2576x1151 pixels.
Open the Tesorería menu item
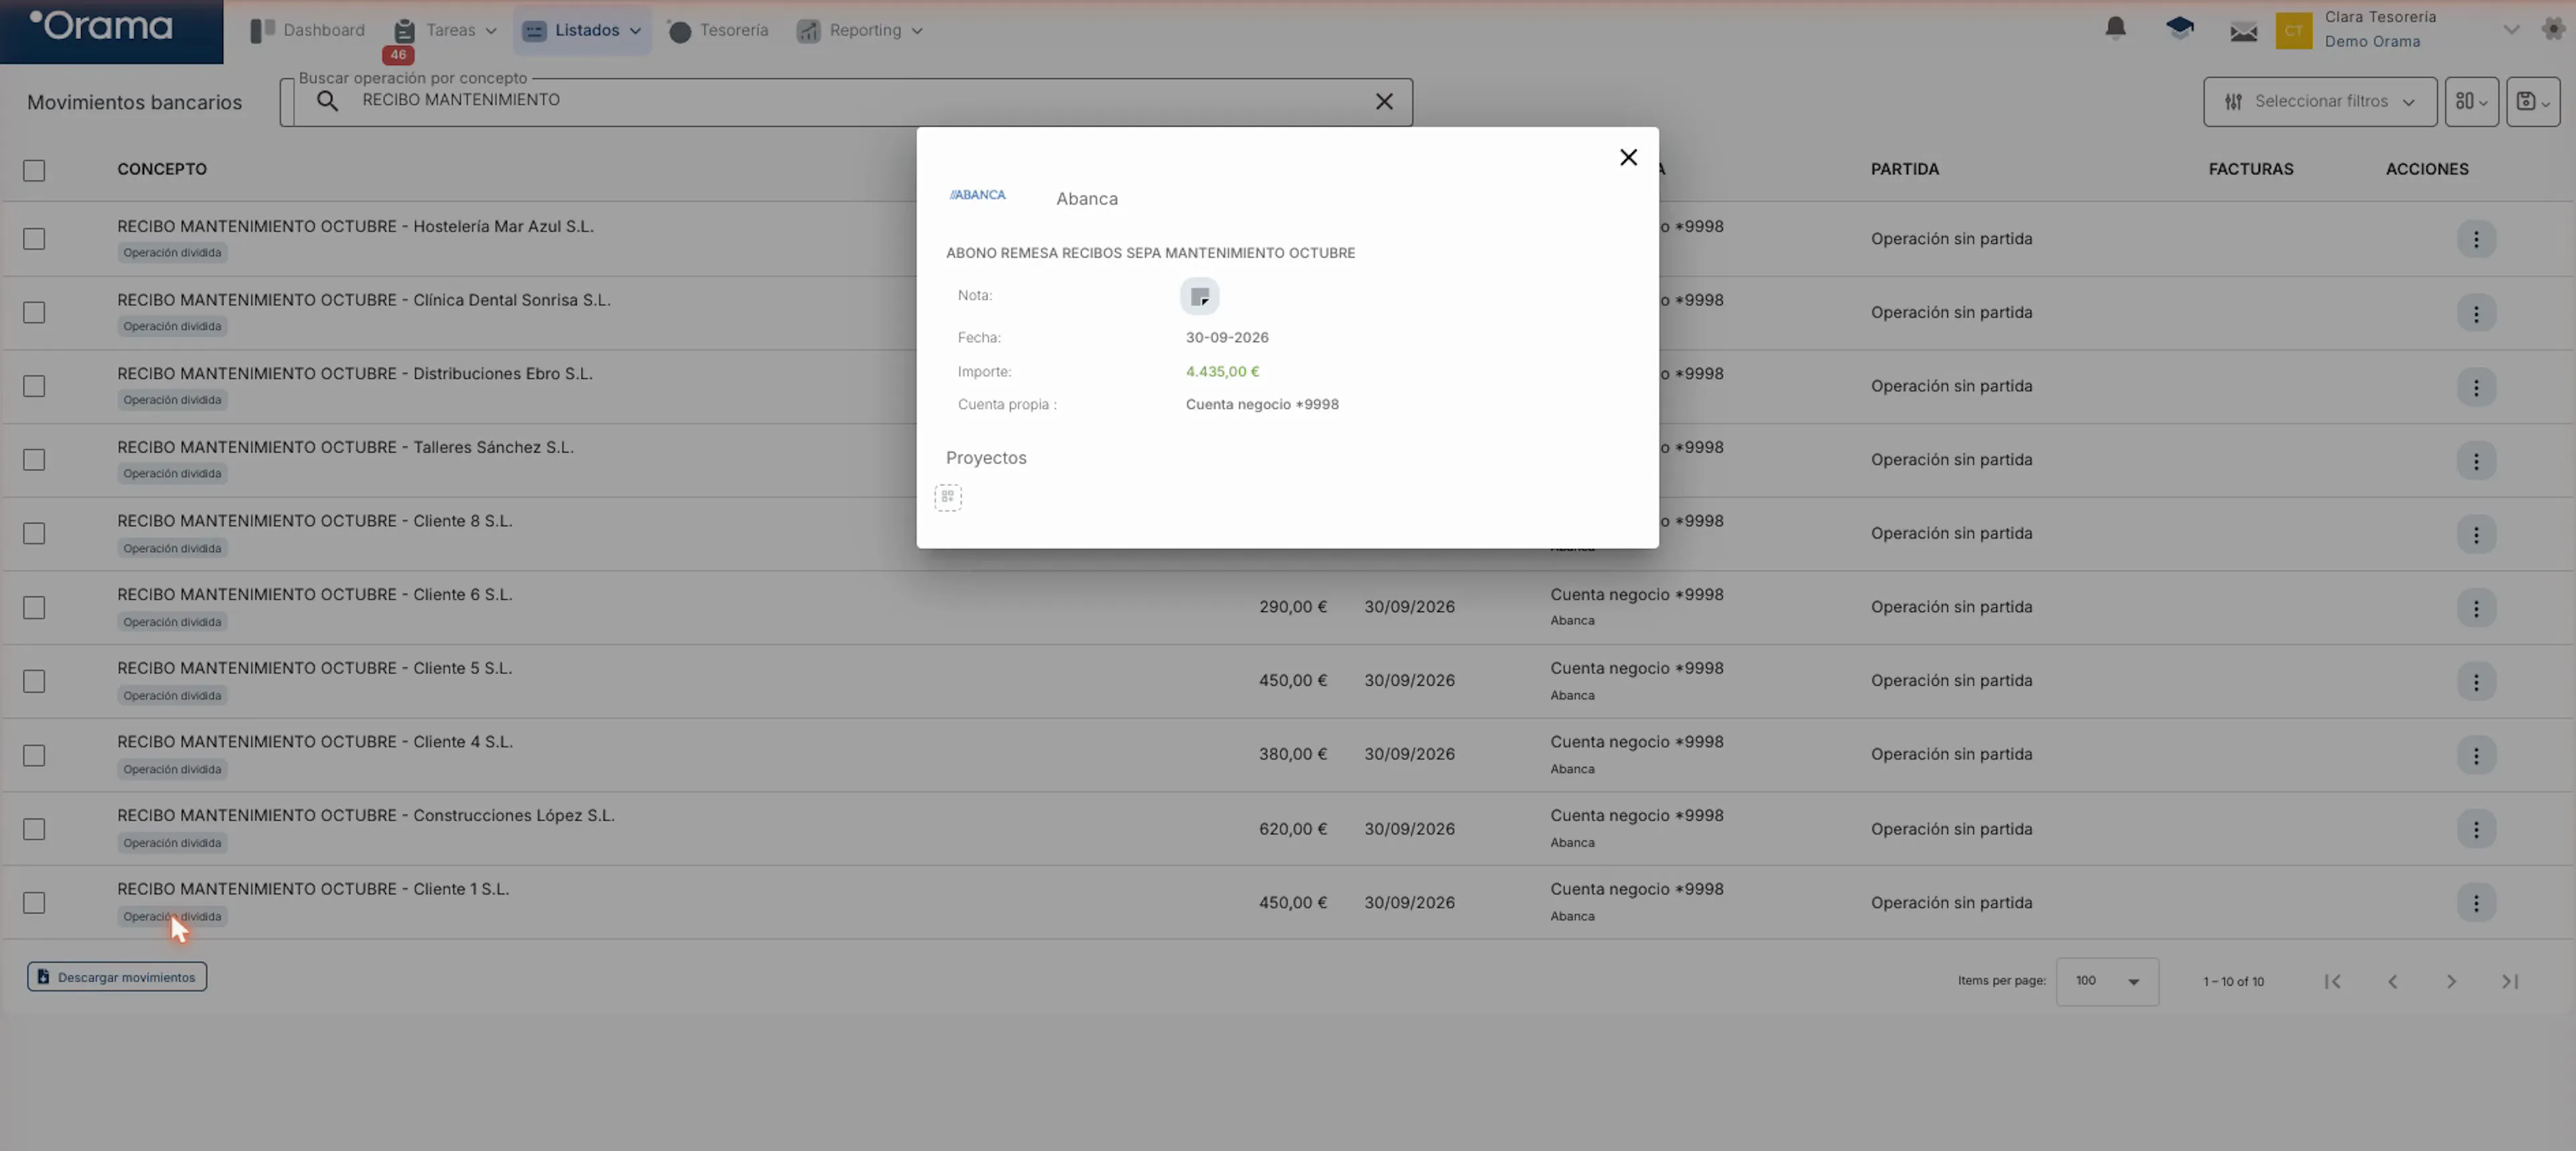[x=717, y=30]
